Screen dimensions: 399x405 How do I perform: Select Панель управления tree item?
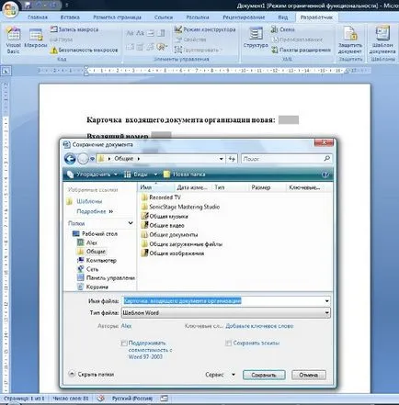106,278
